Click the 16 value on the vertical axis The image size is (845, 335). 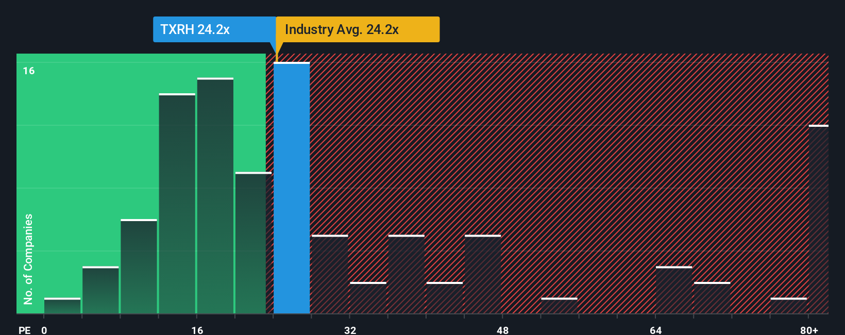pyautogui.click(x=29, y=71)
